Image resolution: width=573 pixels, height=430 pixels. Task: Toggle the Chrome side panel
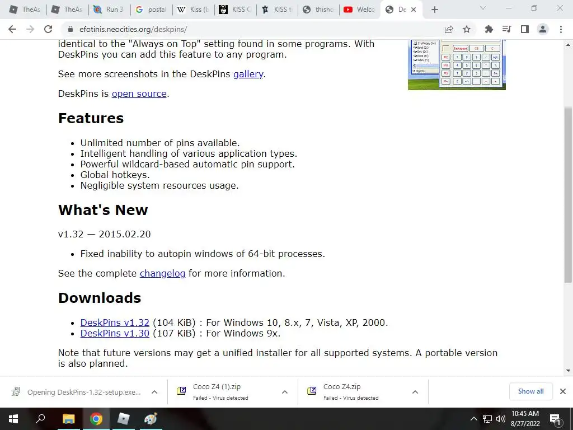pos(525,29)
